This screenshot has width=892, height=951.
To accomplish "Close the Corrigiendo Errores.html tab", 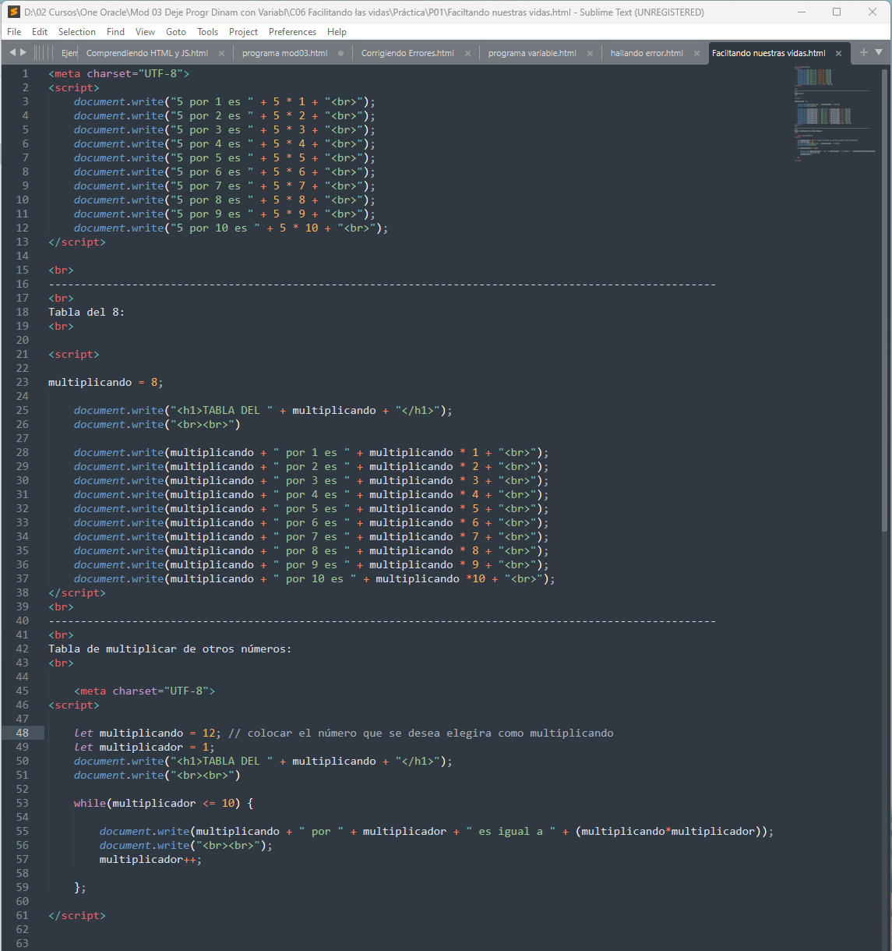I will [x=467, y=54].
